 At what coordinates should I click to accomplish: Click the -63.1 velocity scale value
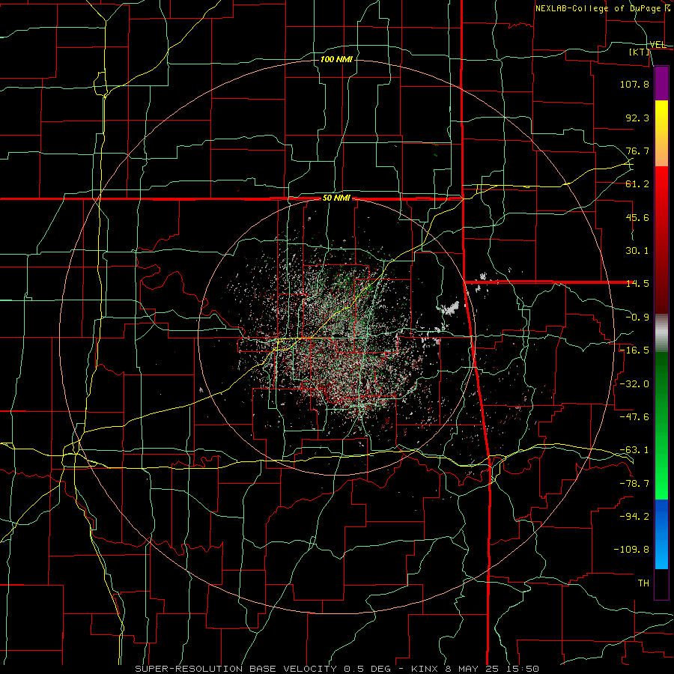coord(634,450)
